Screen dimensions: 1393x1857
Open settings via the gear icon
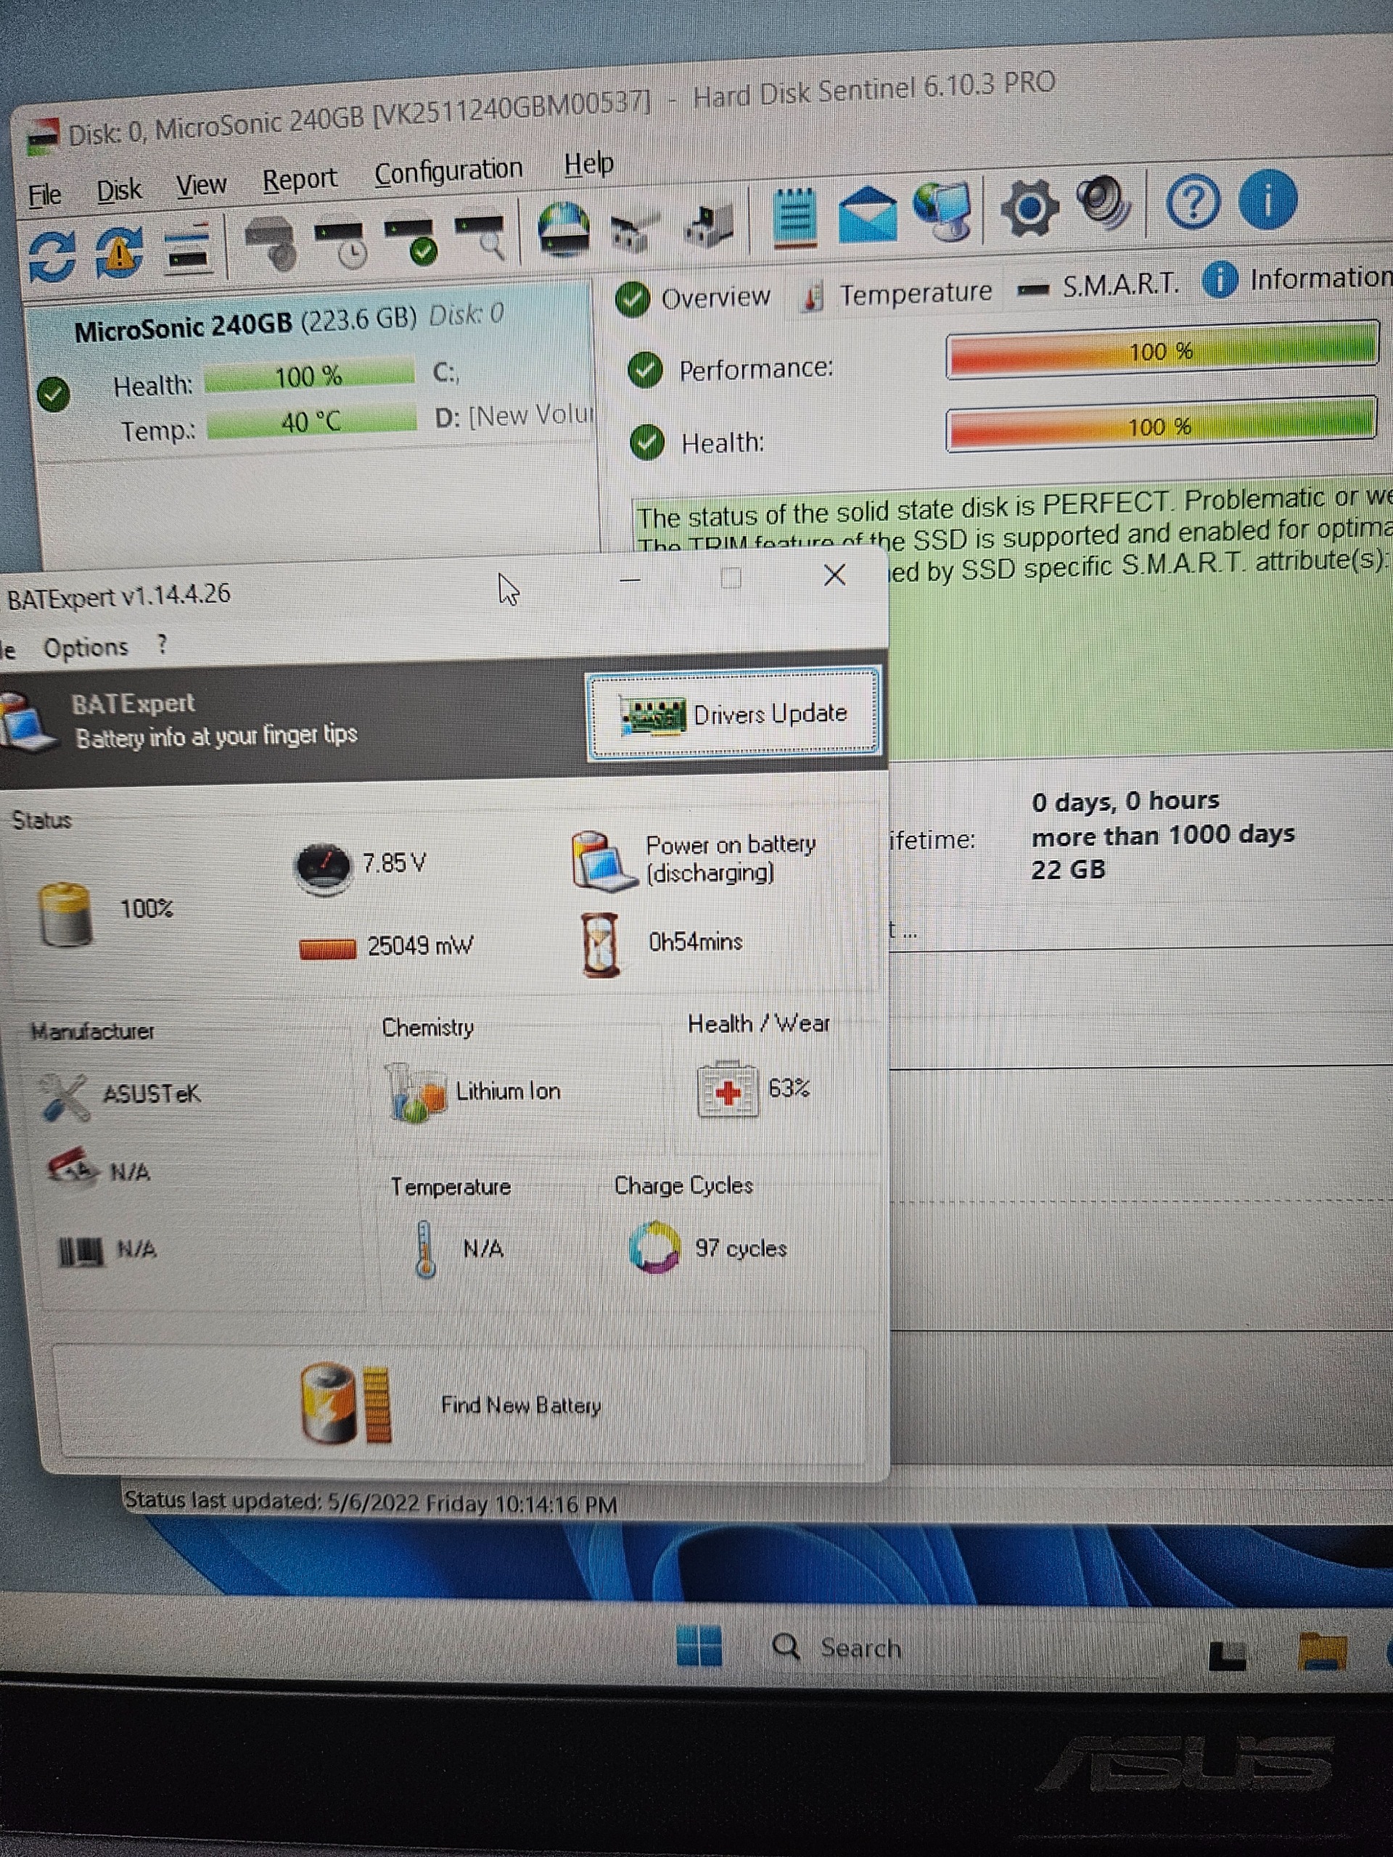click(x=1030, y=207)
